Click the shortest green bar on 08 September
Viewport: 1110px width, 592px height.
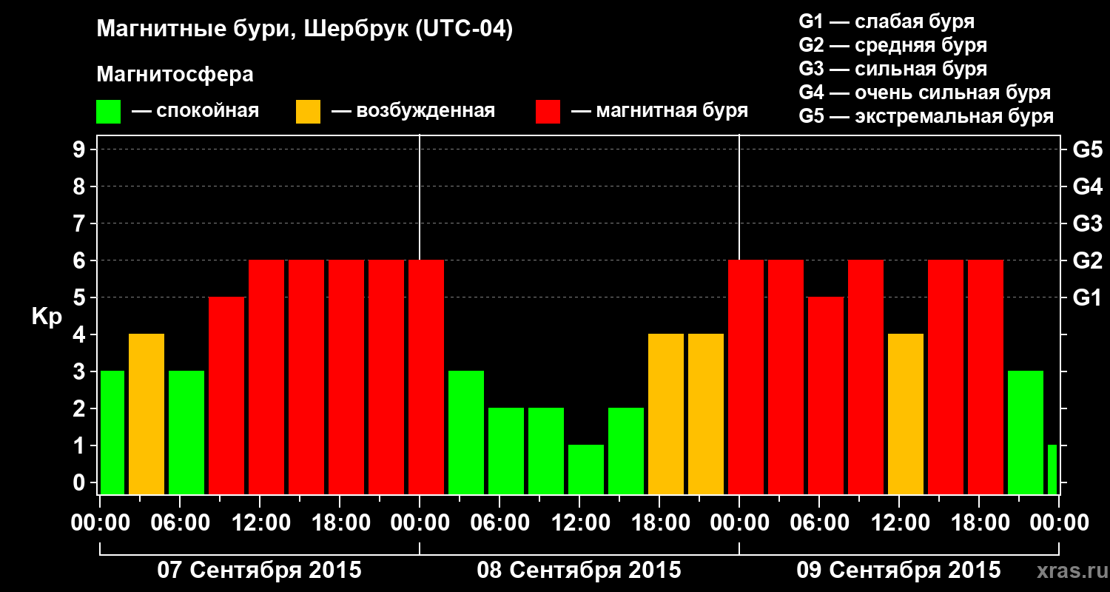(x=586, y=470)
